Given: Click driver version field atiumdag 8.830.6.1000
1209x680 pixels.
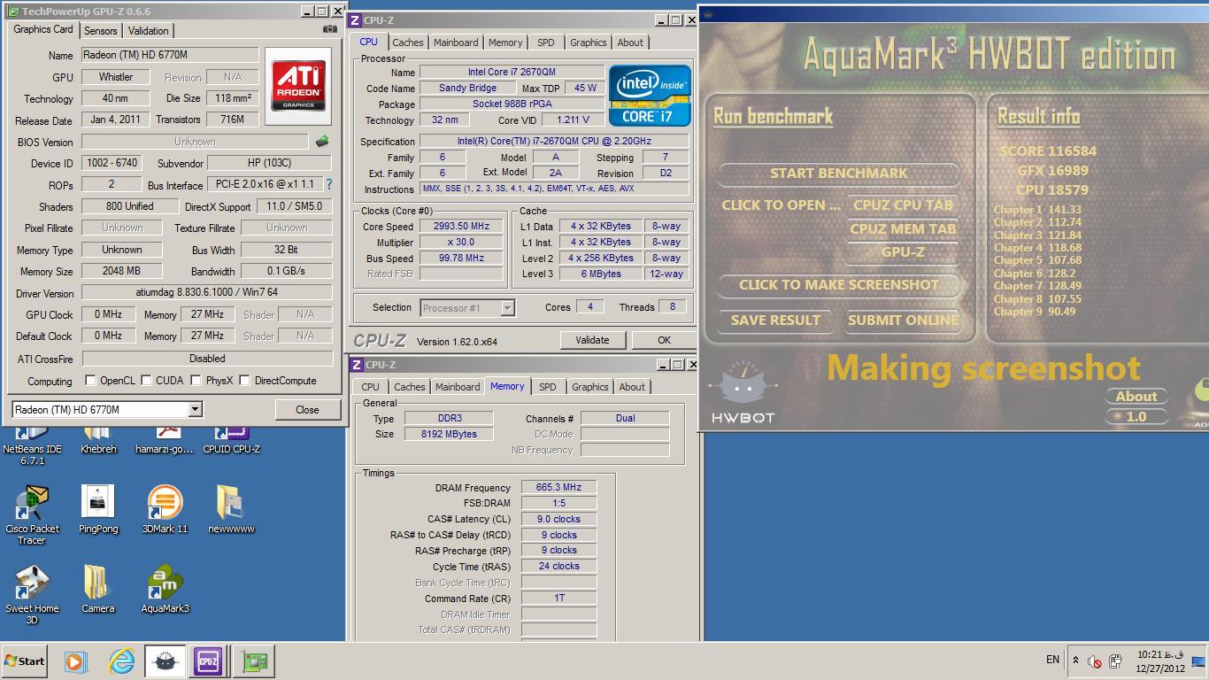Looking at the screenshot, I should click(x=207, y=292).
